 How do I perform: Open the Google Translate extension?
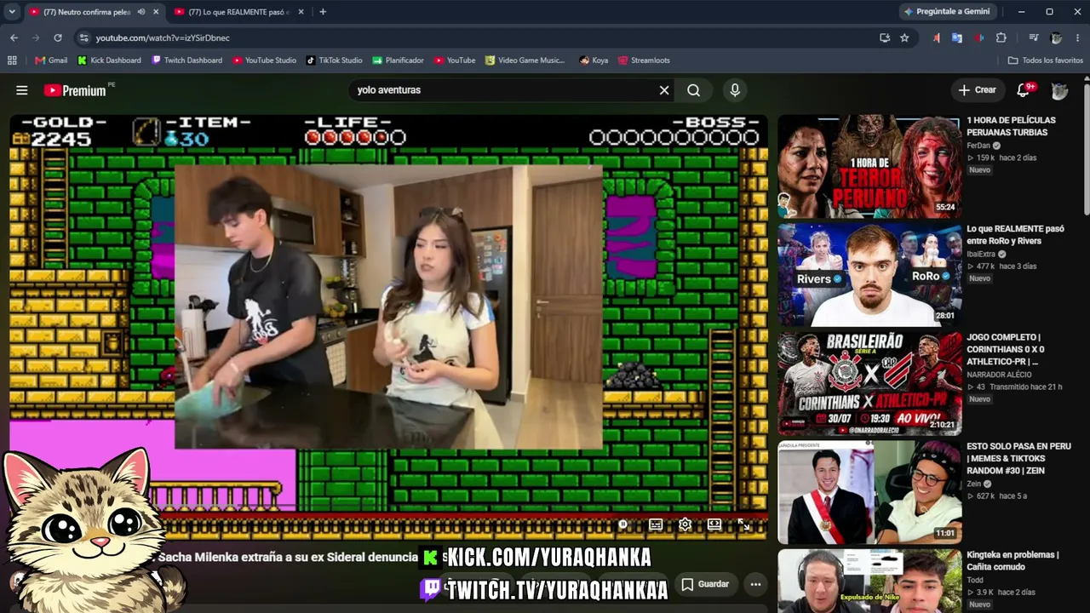pos(957,37)
